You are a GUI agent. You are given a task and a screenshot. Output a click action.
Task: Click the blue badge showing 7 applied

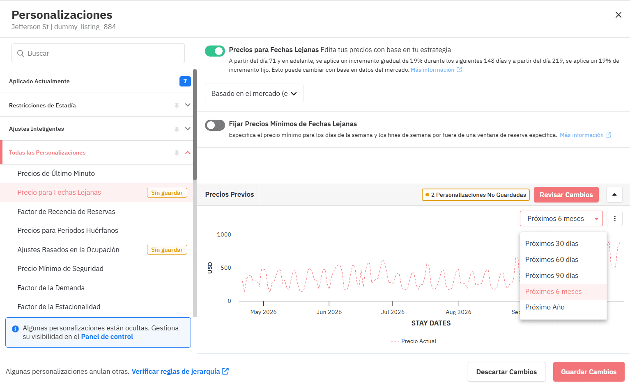[185, 81]
